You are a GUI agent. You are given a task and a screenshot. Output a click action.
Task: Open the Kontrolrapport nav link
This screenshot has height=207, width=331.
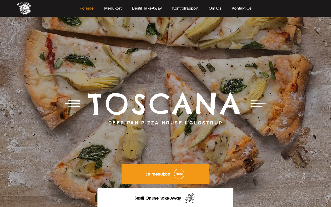[x=185, y=8]
